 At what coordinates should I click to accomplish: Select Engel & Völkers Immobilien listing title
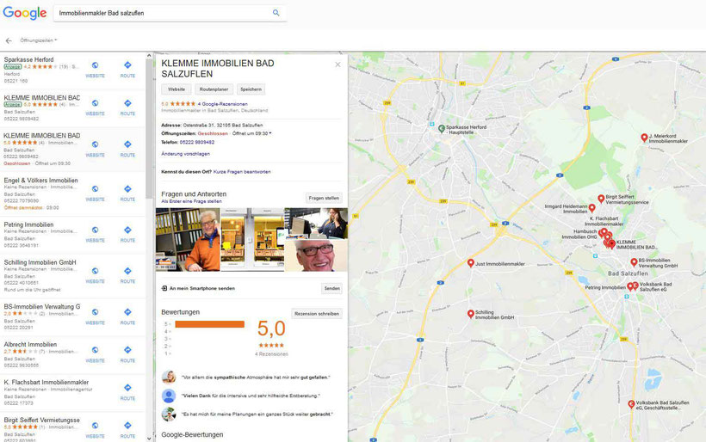(41, 181)
